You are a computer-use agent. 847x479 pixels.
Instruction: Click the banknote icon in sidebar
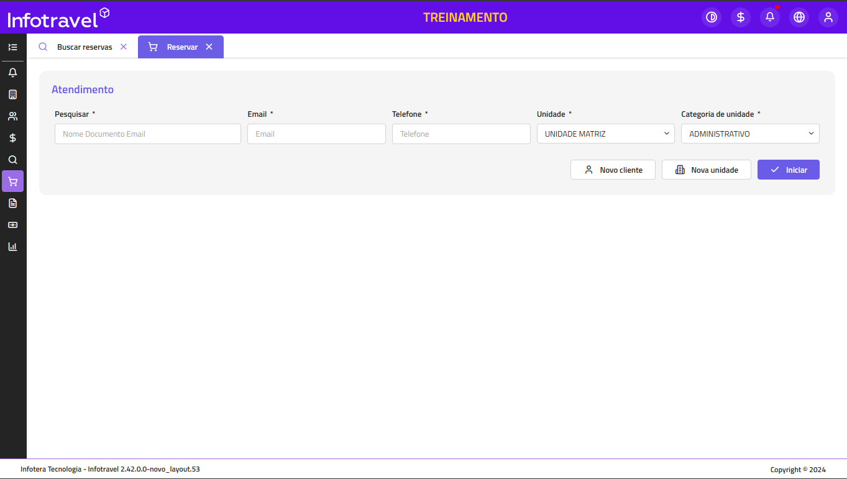tap(12, 225)
